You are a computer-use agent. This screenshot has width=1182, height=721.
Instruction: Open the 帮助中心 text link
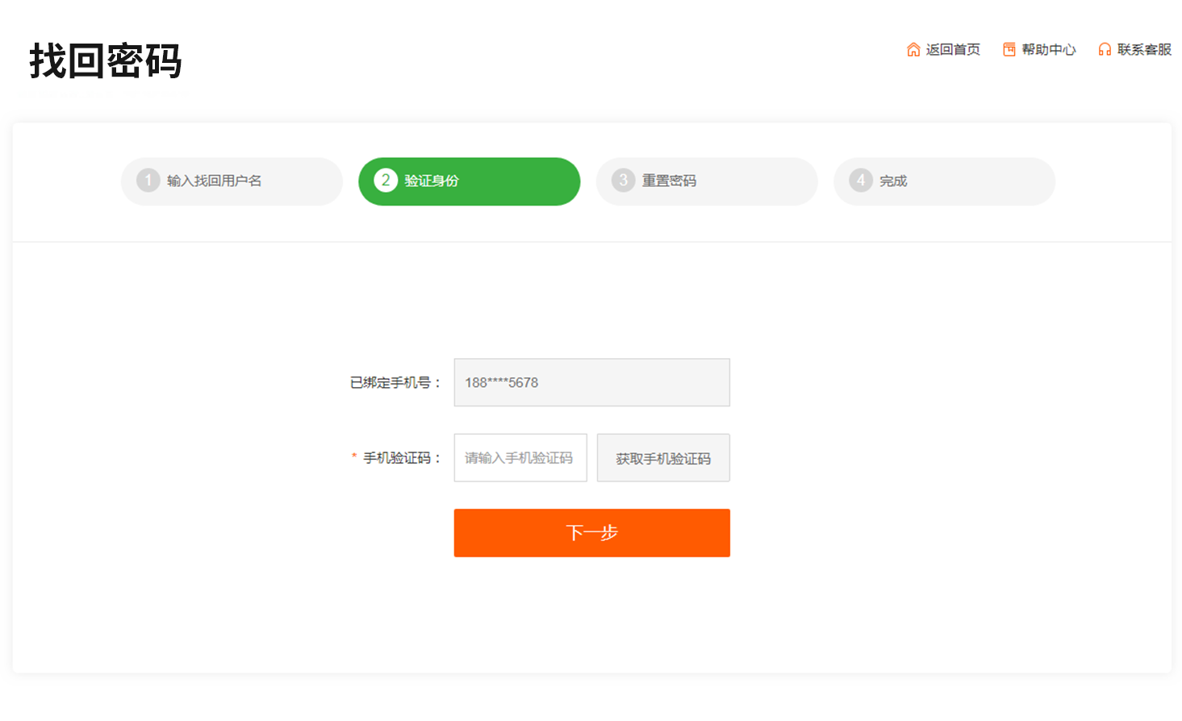click(x=1049, y=50)
